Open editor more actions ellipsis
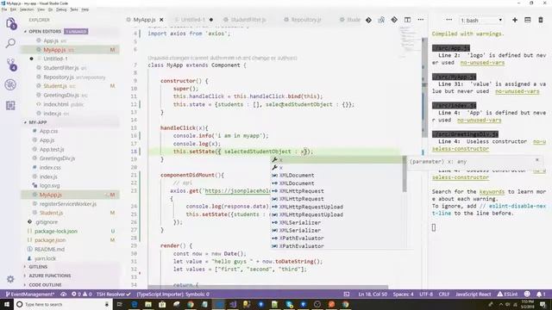This screenshot has height=310, width=552. (421, 20)
